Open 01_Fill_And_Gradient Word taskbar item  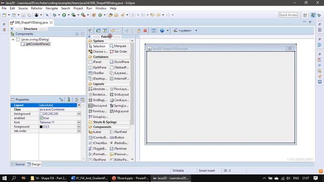[x=90, y=178]
